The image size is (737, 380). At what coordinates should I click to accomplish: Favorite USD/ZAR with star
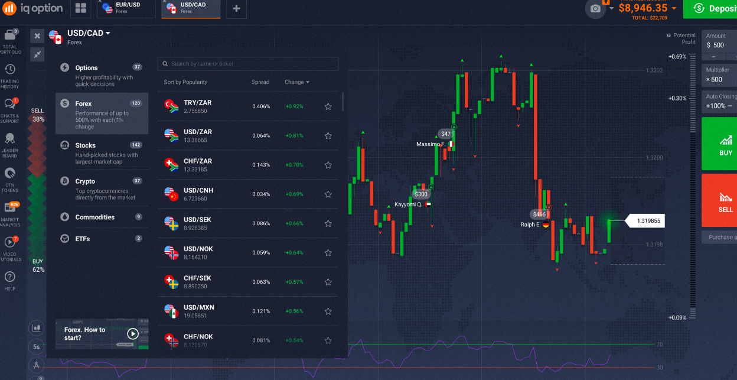point(328,135)
